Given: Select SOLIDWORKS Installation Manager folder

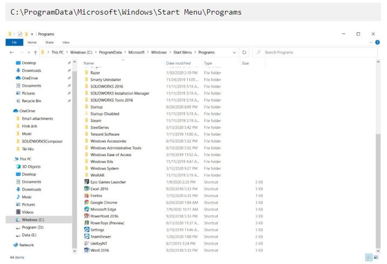Looking at the screenshot, I should [x=119, y=93].
